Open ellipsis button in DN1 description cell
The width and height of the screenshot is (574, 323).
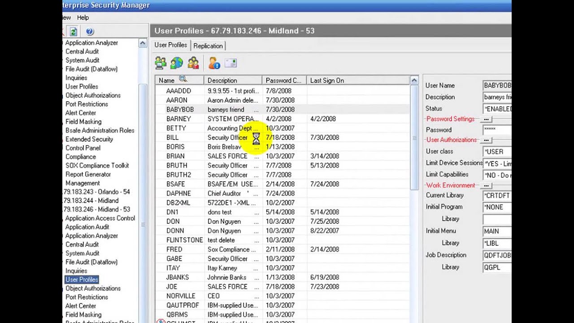point(256,213)
